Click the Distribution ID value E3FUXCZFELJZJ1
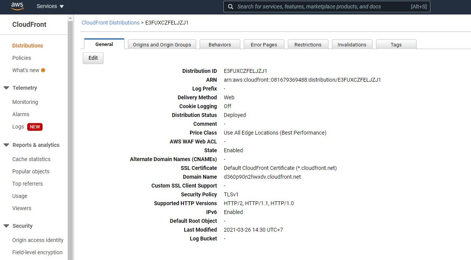This screenshot has height=260, width=471. pyautogui.click(x=245, y=71)
